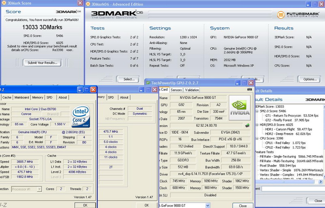This screenshot has height=208, width=325.
Task: Click the NVIDIA logo in GPU-Z
Action: click(x=240, y=107)
